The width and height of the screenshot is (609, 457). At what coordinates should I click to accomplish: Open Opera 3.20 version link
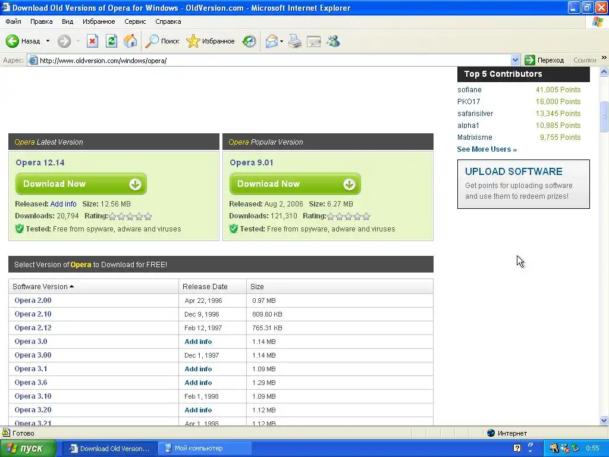(x=33, y=409)
